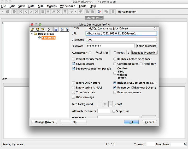Uncheck Remember DbExplorer Schema checkbox
Image resolution: width=188 pixels, height=149 pixels.
(115, 87)
